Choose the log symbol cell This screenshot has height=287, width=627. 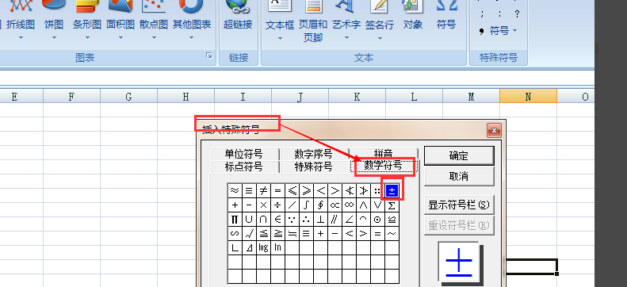pos(263,248)
